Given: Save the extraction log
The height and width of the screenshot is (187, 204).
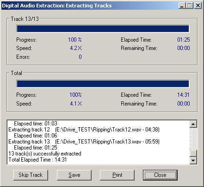Looking at the screenshot, I should pyautogui.click(x=74, y=175).
